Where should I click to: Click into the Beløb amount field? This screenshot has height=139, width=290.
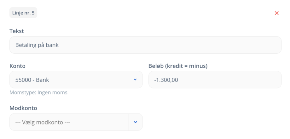coord(215,80)
